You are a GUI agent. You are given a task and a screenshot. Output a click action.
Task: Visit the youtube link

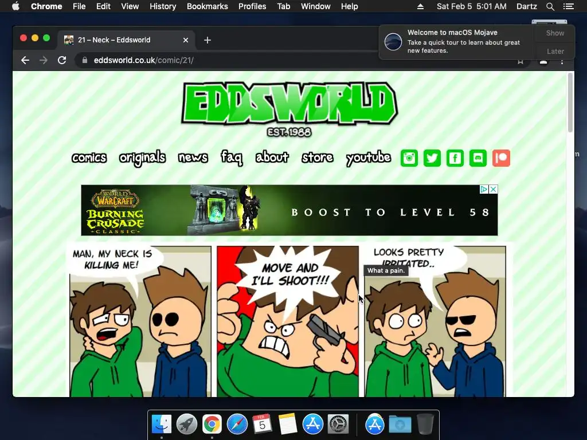pos(369,158)
